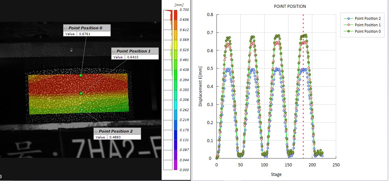
Task: Select the 0.6761 value field
Action: pos(94,34)
